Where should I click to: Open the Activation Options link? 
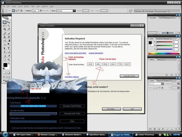click(72, 77)
